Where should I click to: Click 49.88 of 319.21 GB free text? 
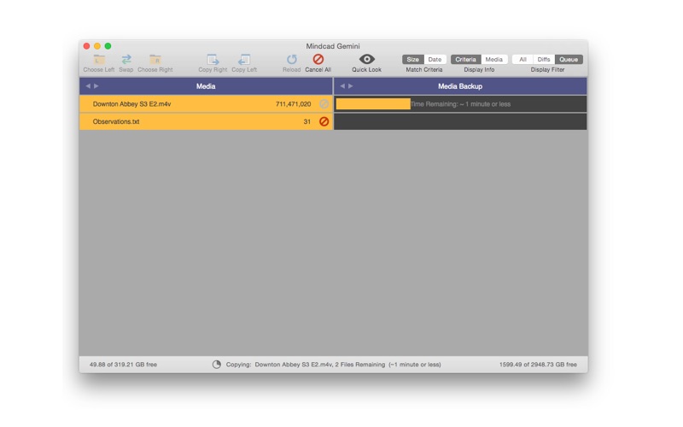[x=123, y=365]
